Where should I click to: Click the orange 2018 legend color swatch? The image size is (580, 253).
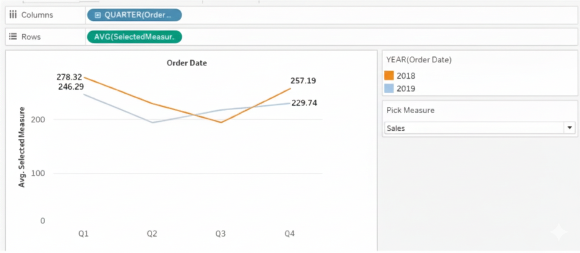tap(389, 76)
